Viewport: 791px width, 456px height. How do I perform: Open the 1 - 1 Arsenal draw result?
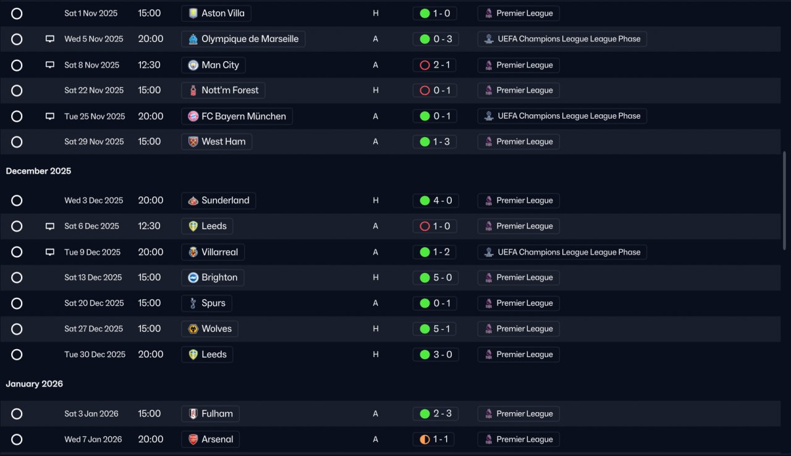(436, 439)
